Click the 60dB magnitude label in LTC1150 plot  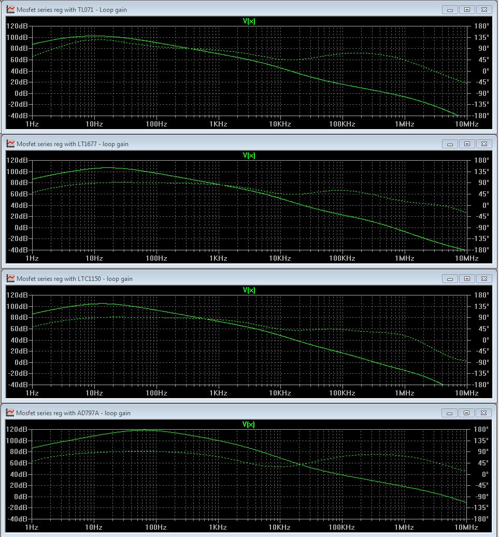(x=19, y=329)
